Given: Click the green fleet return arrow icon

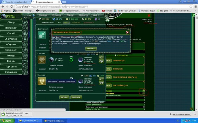Looking at the screenshot, I should click(x=71, y=60).
